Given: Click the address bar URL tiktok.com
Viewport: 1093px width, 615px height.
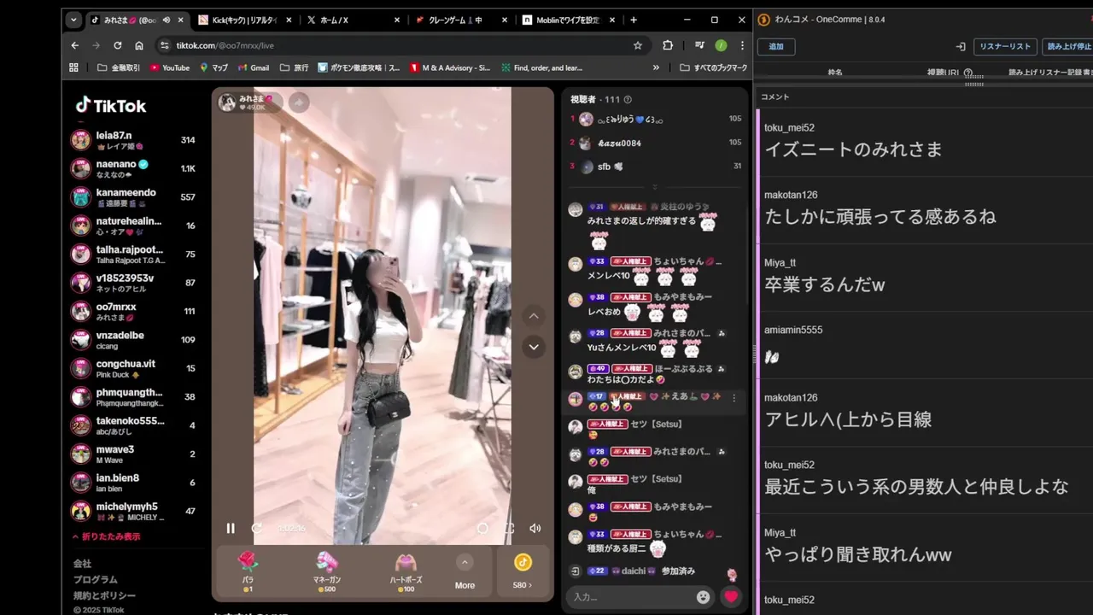Looking at the screenshot, I should point(225,45).
